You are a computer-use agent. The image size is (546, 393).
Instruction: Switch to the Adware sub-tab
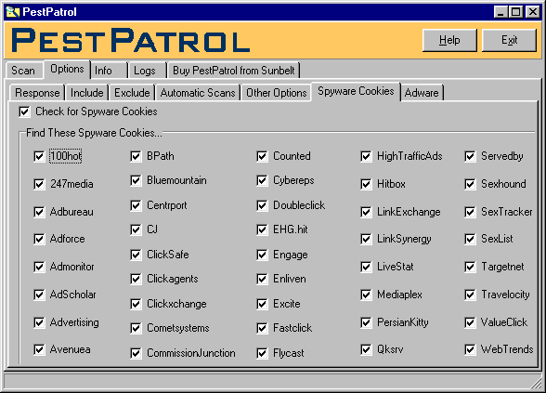click(422, 93)
